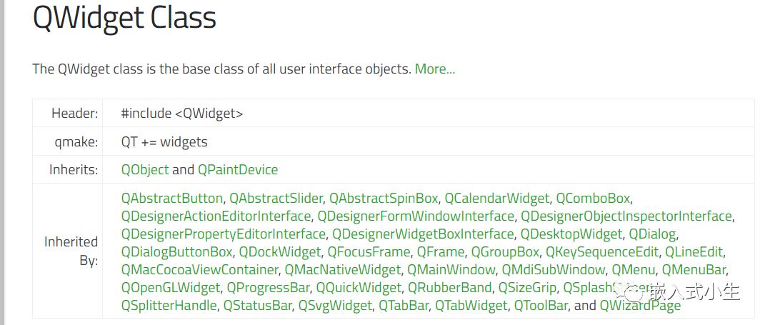
Task: Click the QTabWidget link
Action: click(x=471, y=306)
